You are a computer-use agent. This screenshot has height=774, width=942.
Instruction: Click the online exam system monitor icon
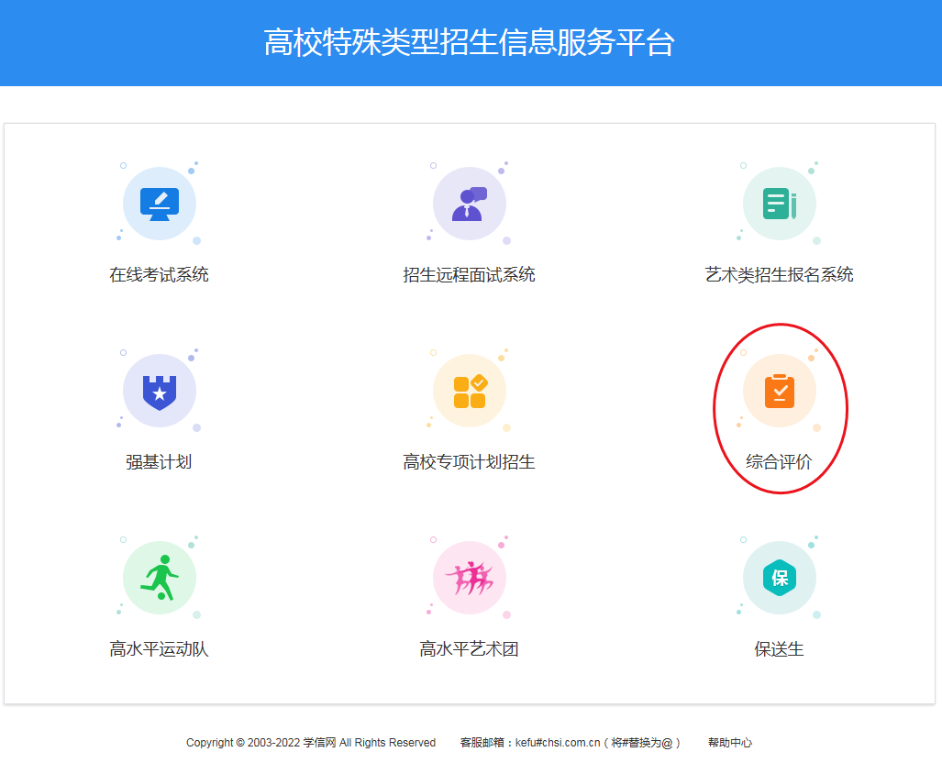pos(160,204)
